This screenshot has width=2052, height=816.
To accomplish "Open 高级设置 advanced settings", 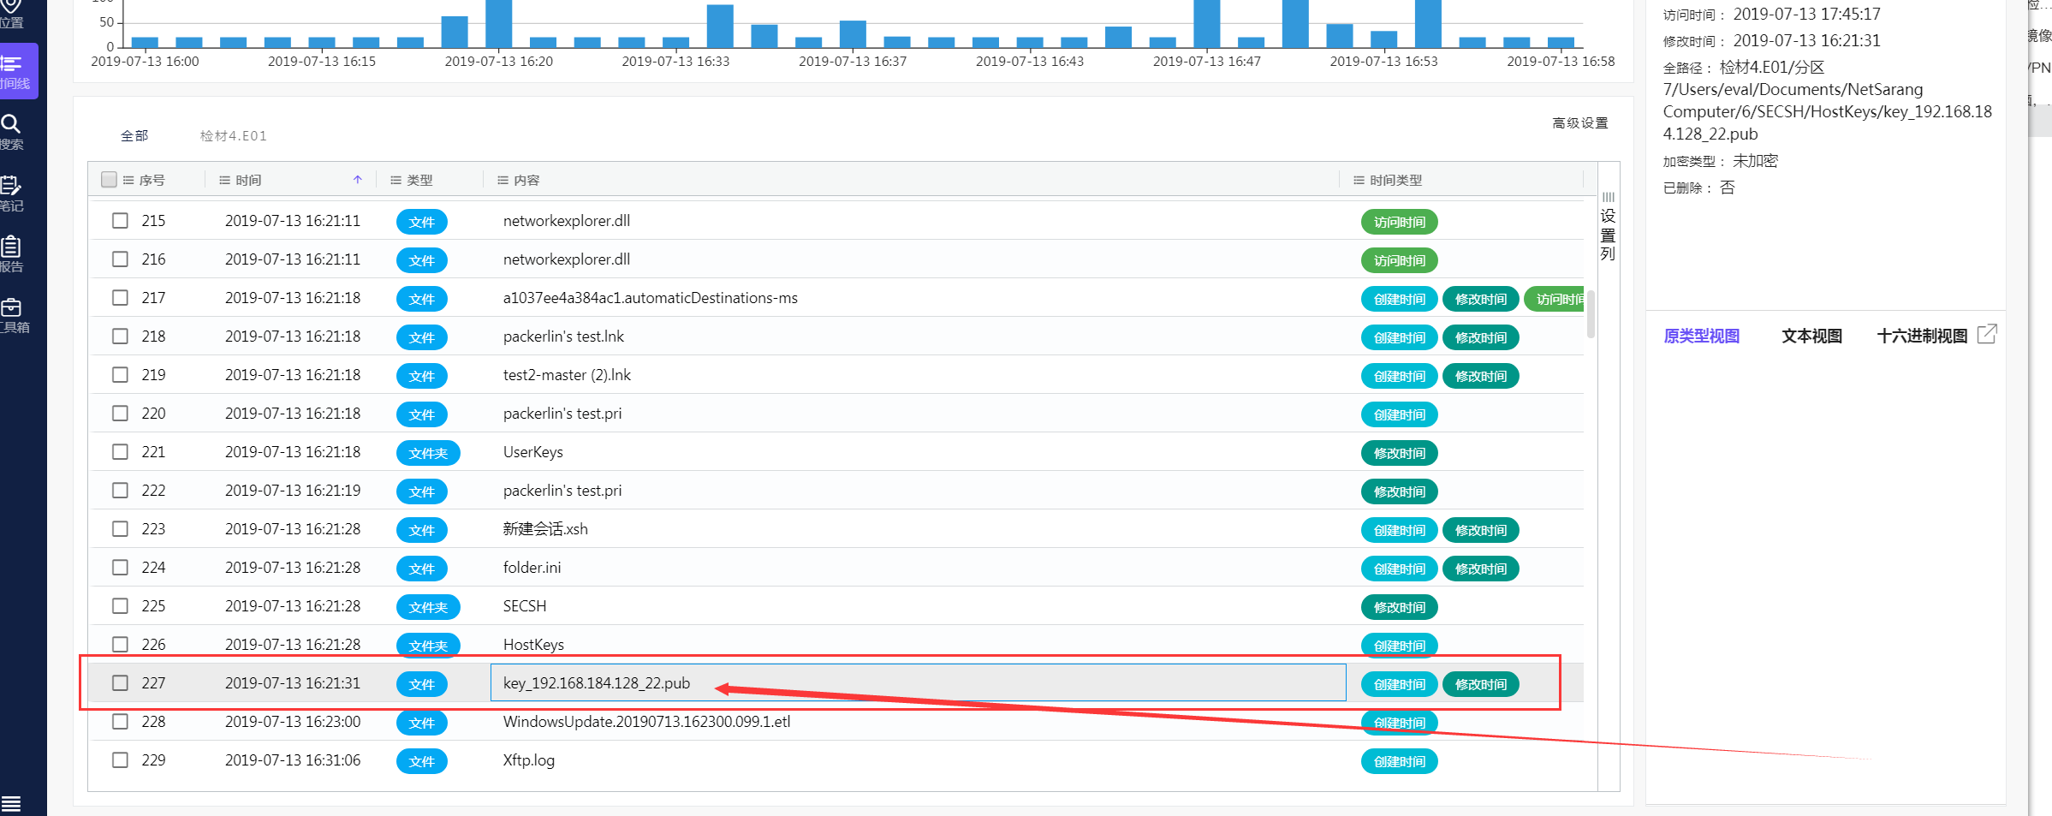I will click(x=1580, y=123).
